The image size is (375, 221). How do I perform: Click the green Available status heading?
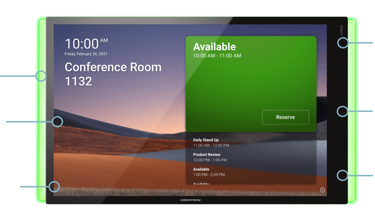(x=215, y=47)
